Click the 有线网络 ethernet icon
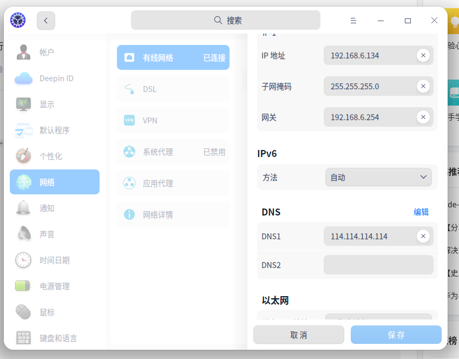Screen dimensions: 459x359 point(129,57)
